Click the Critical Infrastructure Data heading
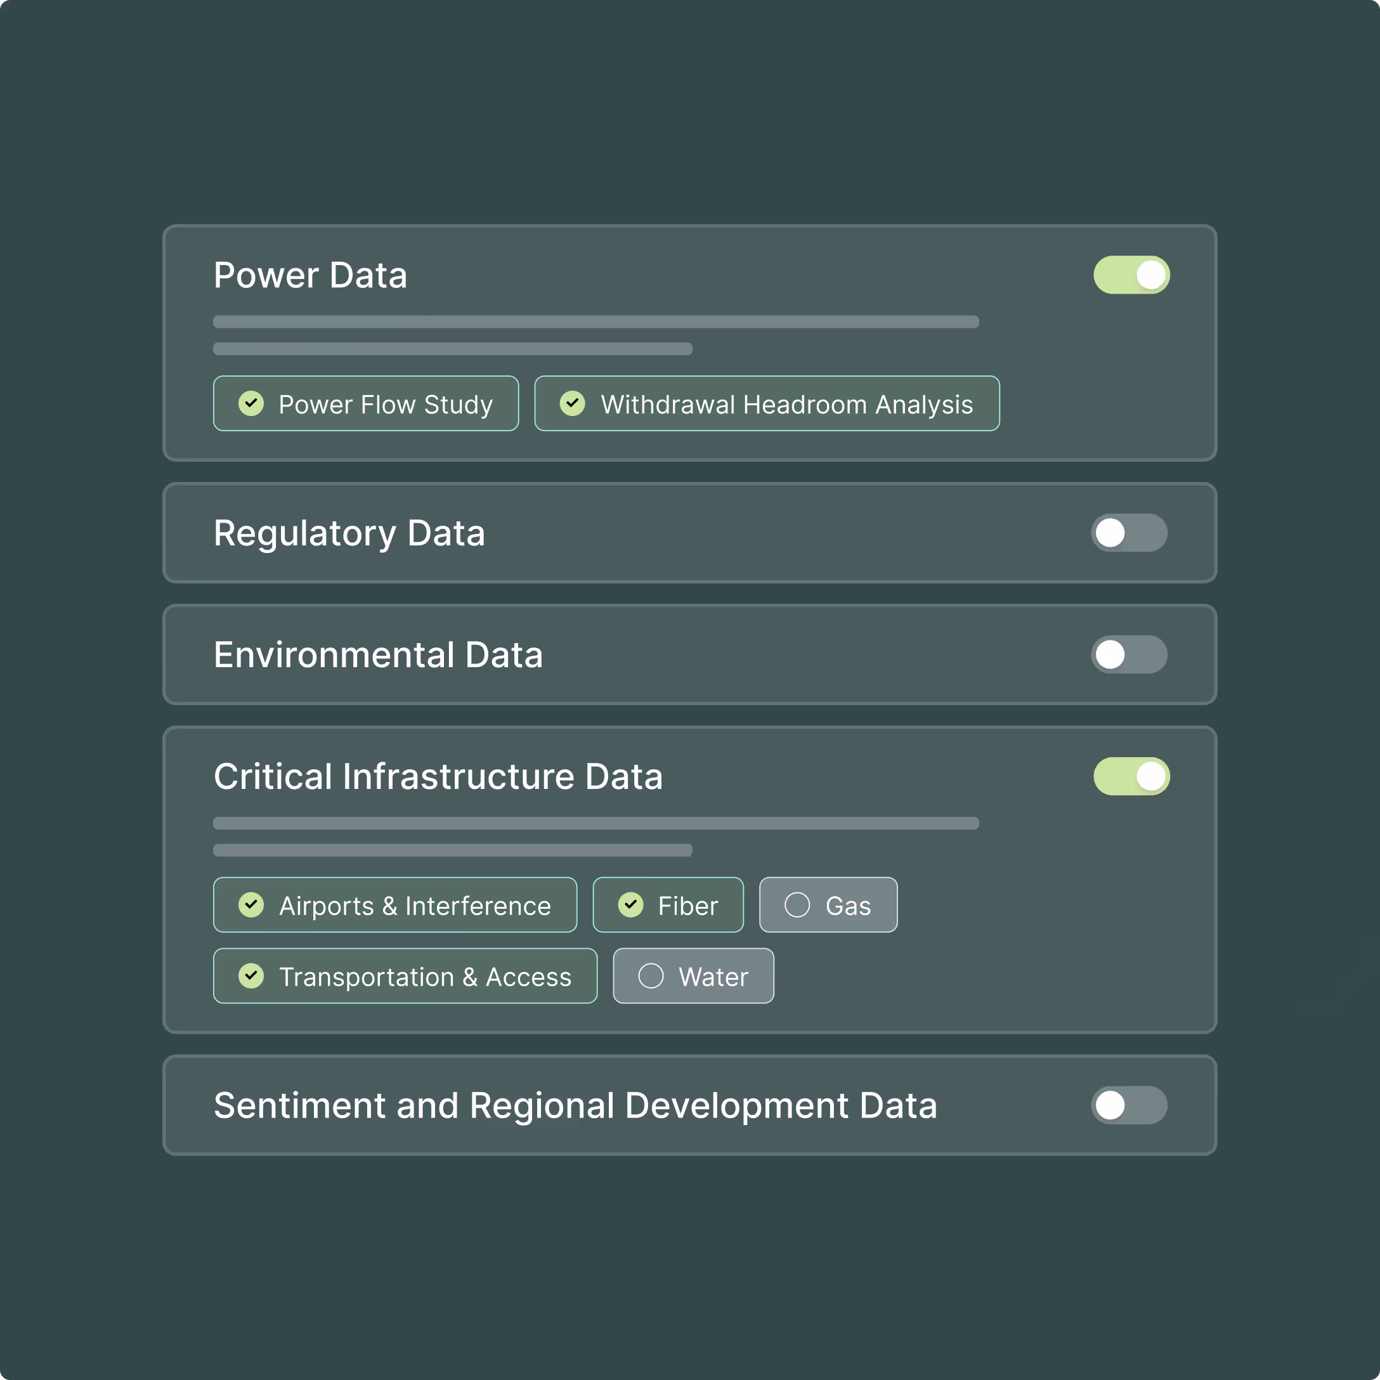 point(438,777)
